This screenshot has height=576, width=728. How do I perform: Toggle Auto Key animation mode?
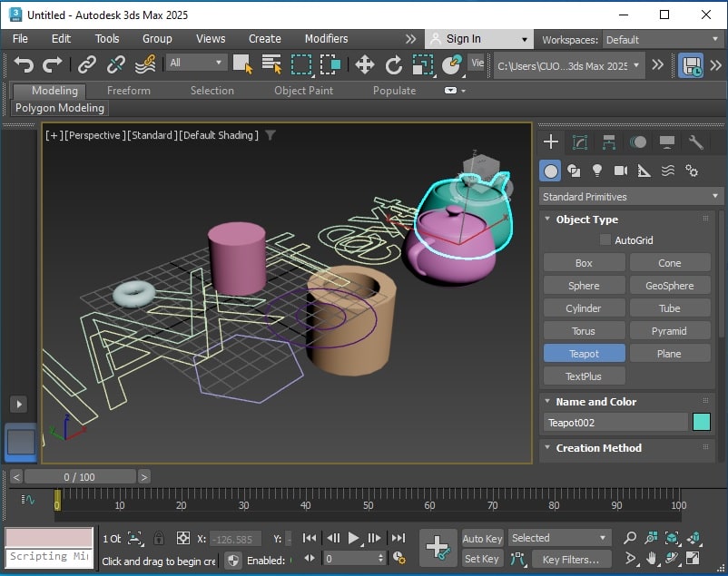[x=482, y=539]
